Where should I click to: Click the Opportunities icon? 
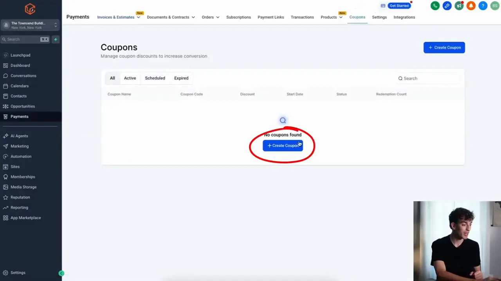coord(5,106)
